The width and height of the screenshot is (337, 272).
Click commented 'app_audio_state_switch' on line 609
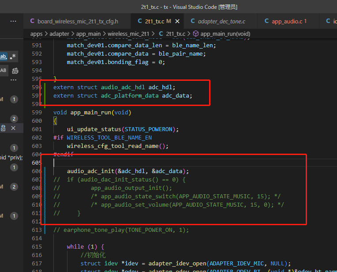[138, 196]
